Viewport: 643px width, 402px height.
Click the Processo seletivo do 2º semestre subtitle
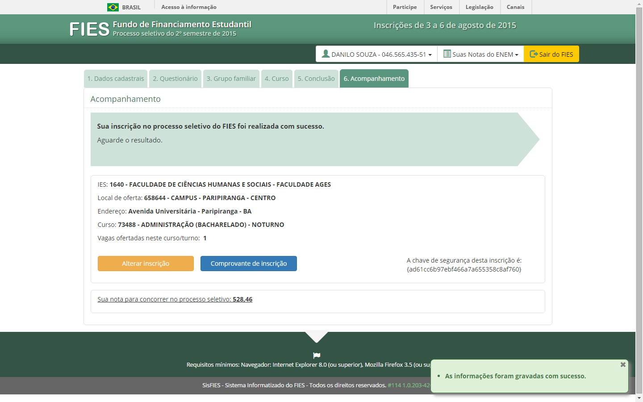click(175, 33)
